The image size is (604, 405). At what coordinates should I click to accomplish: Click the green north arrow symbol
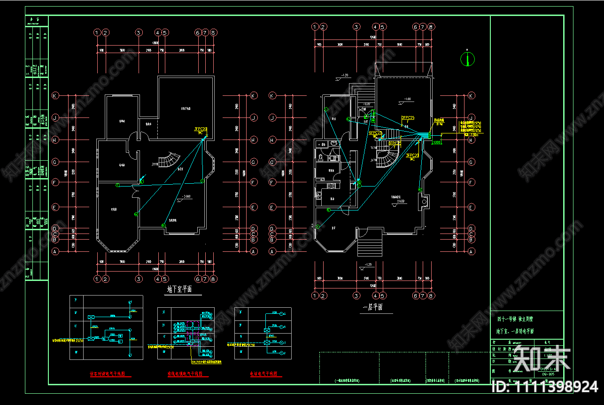pos(468,58)
